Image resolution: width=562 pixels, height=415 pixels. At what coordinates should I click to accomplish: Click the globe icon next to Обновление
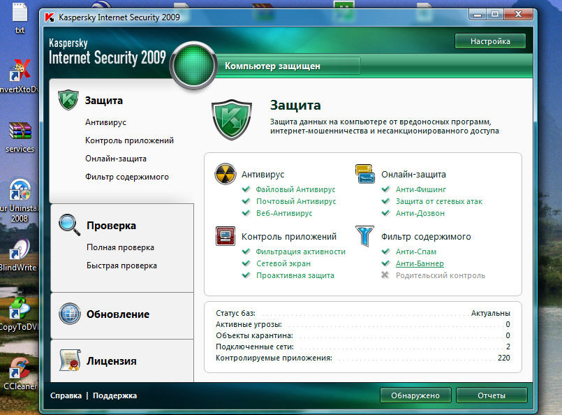tap(70, 314)
